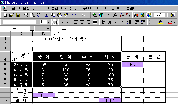
Task: Open the Name Box dropdown arrow
Action: click(x=32, y=28)
